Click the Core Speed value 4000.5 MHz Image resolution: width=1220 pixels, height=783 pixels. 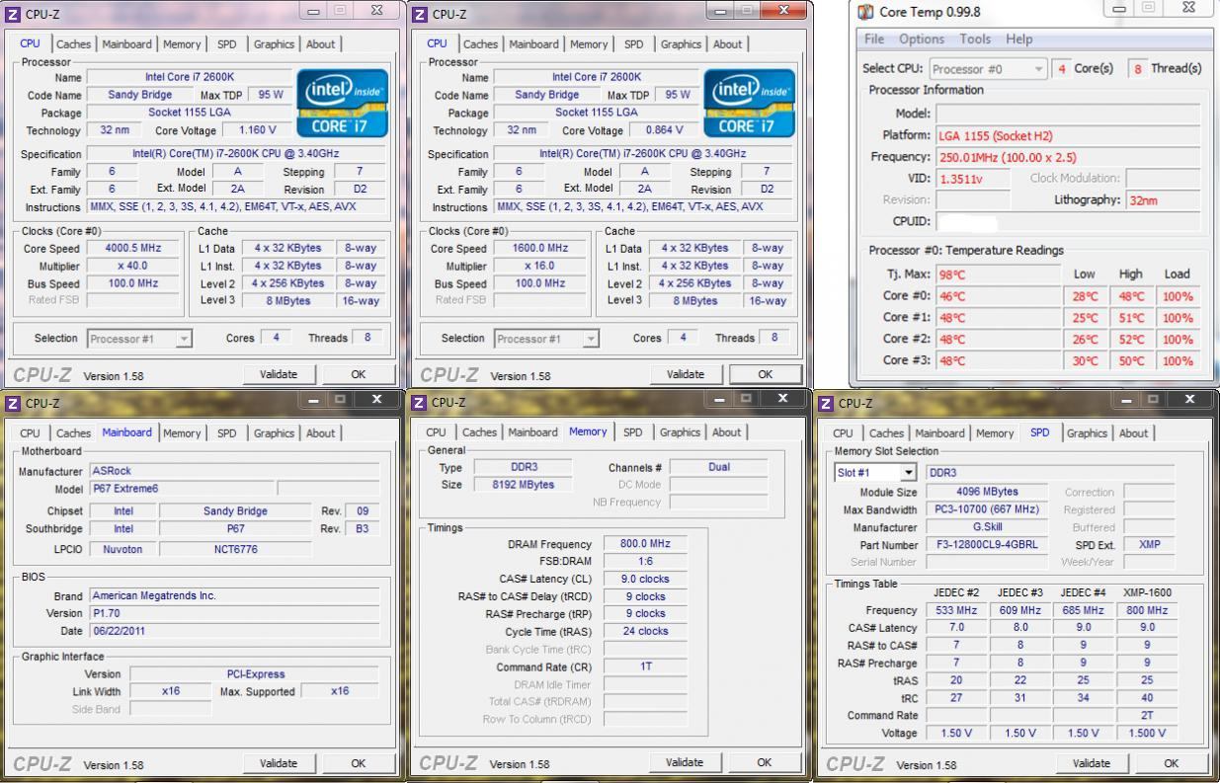(x=132, y=249)
